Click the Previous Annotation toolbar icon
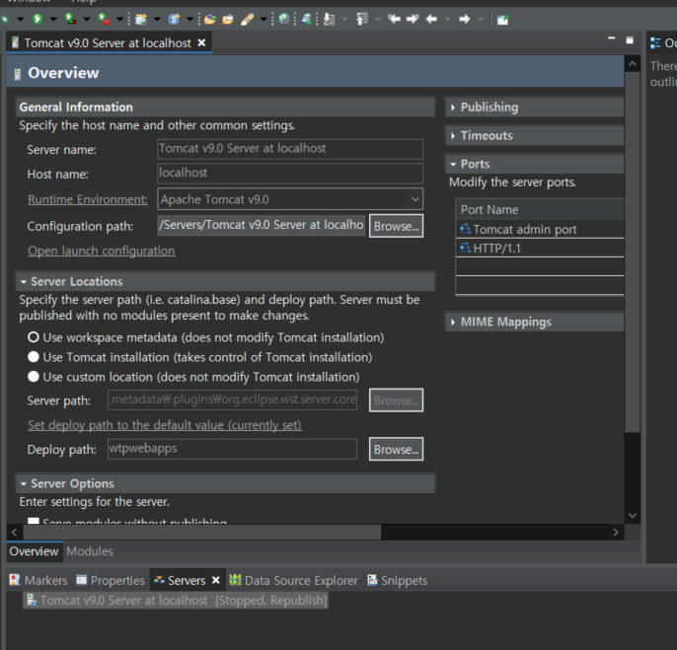Screen dimensions: 677x650 pyautogui.click(x=362, y=19)
